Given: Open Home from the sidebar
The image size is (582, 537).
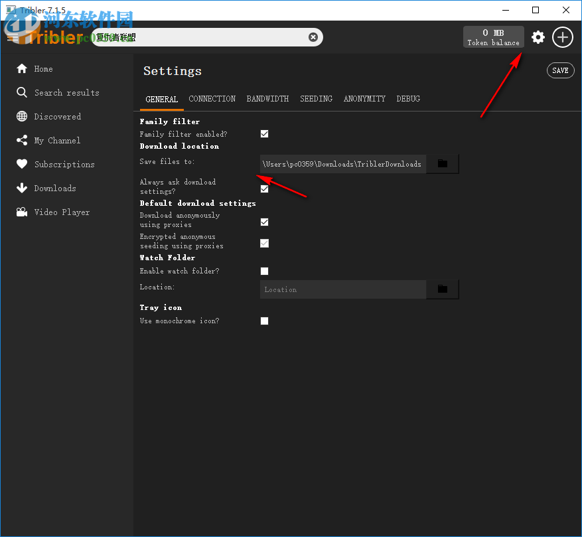Looking at the screenshot, I should pyautogui.click(x=35, y=69).
